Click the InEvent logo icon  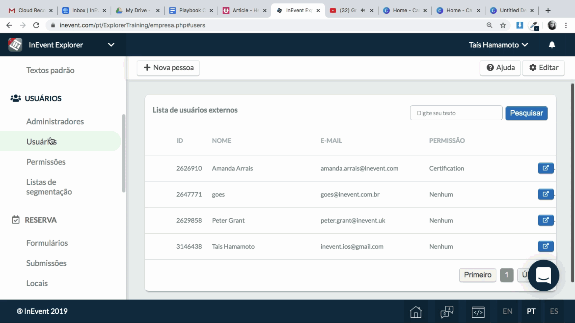15,45
